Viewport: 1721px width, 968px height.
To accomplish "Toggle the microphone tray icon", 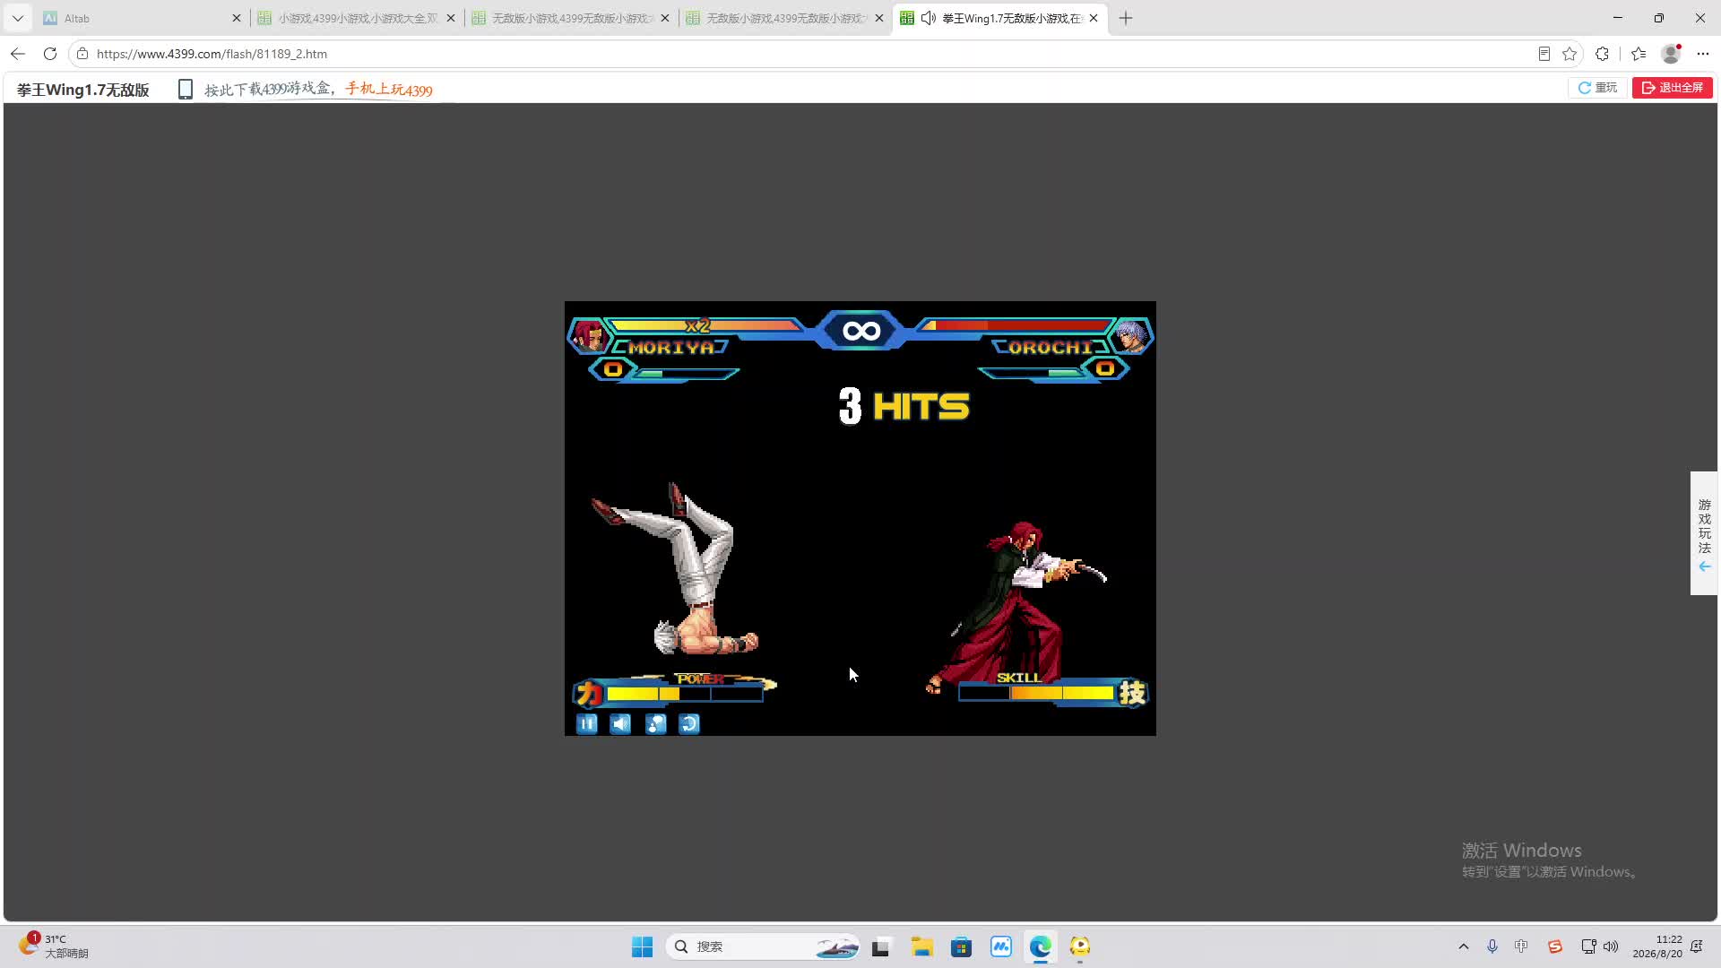I will (1492, 946).
